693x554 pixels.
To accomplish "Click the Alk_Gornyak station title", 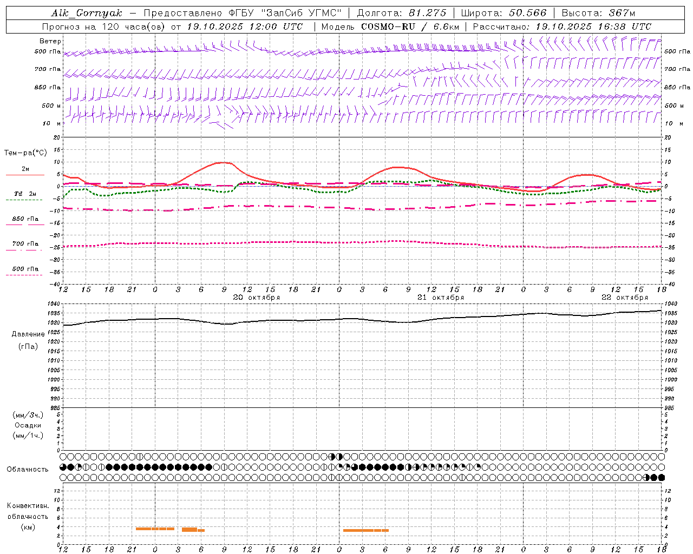I will click(87, 13).
